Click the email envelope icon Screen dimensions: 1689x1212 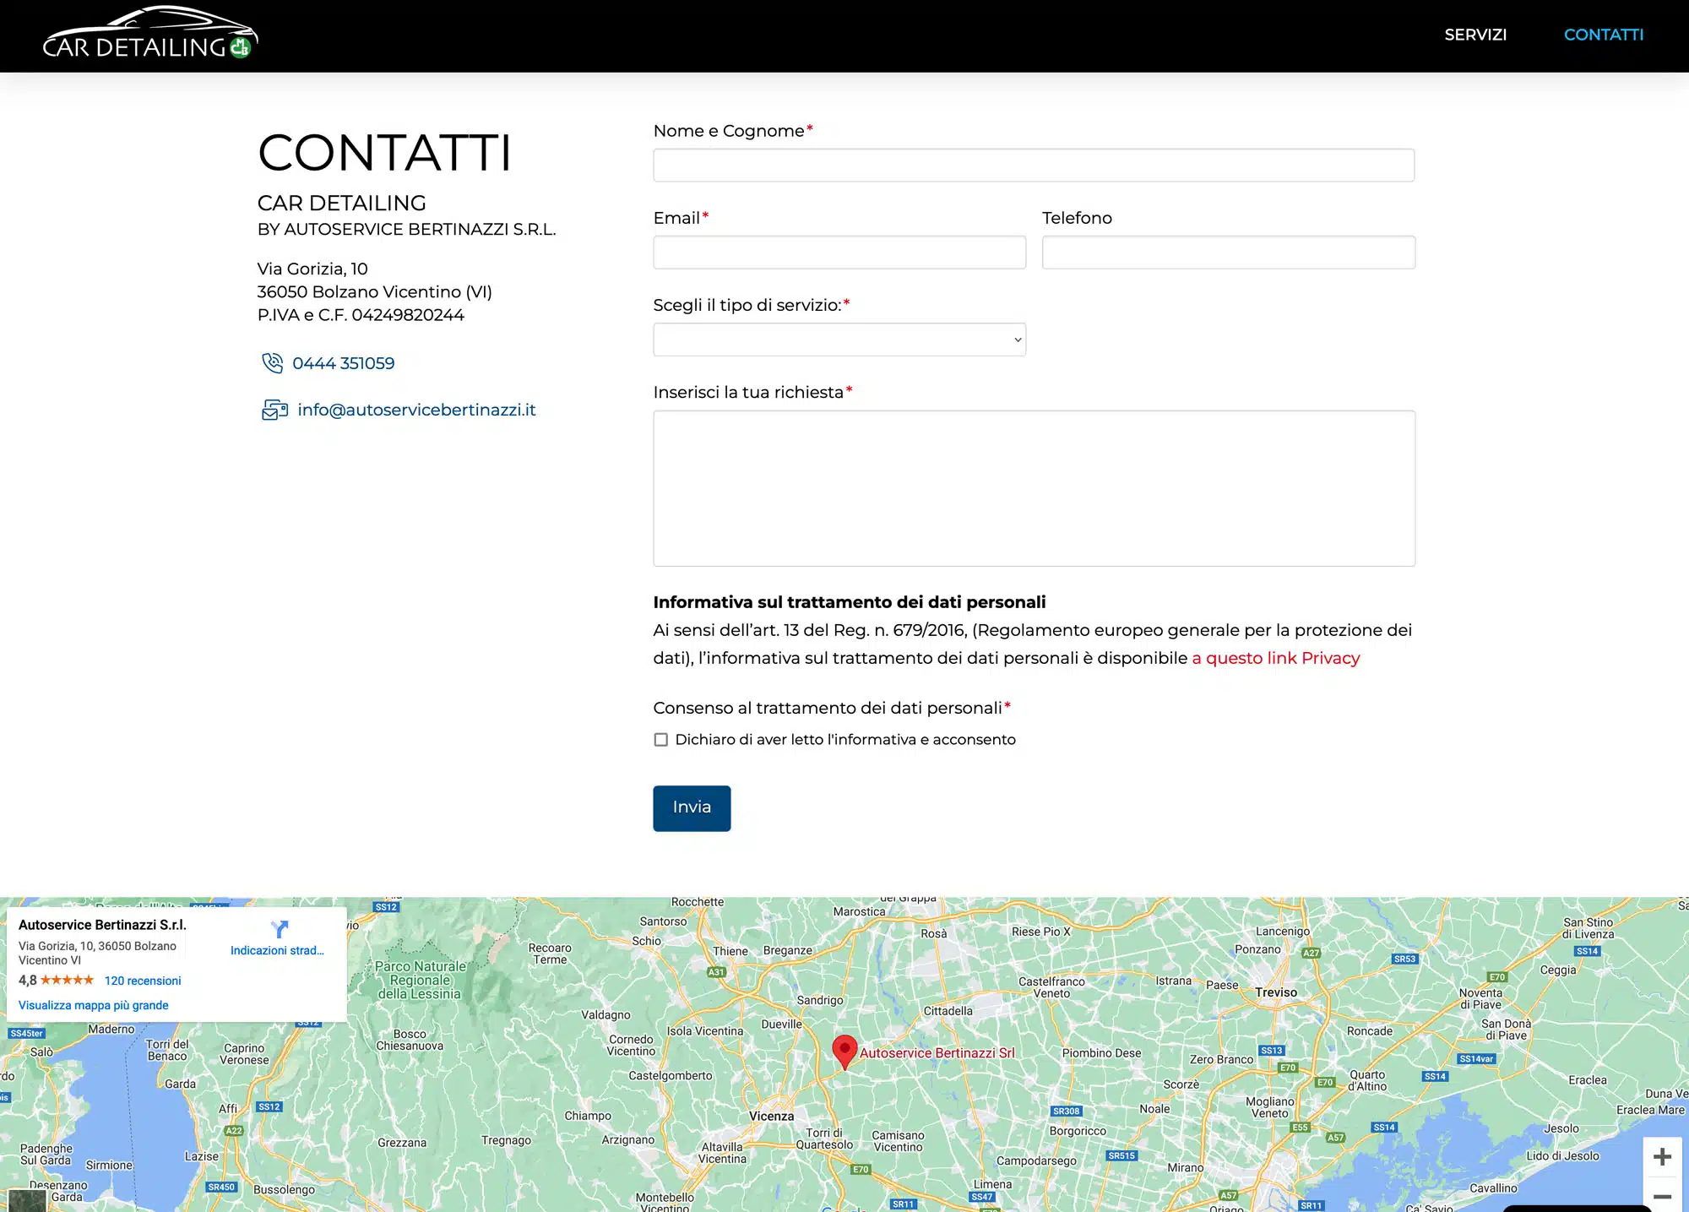click(x=274, y=410)
